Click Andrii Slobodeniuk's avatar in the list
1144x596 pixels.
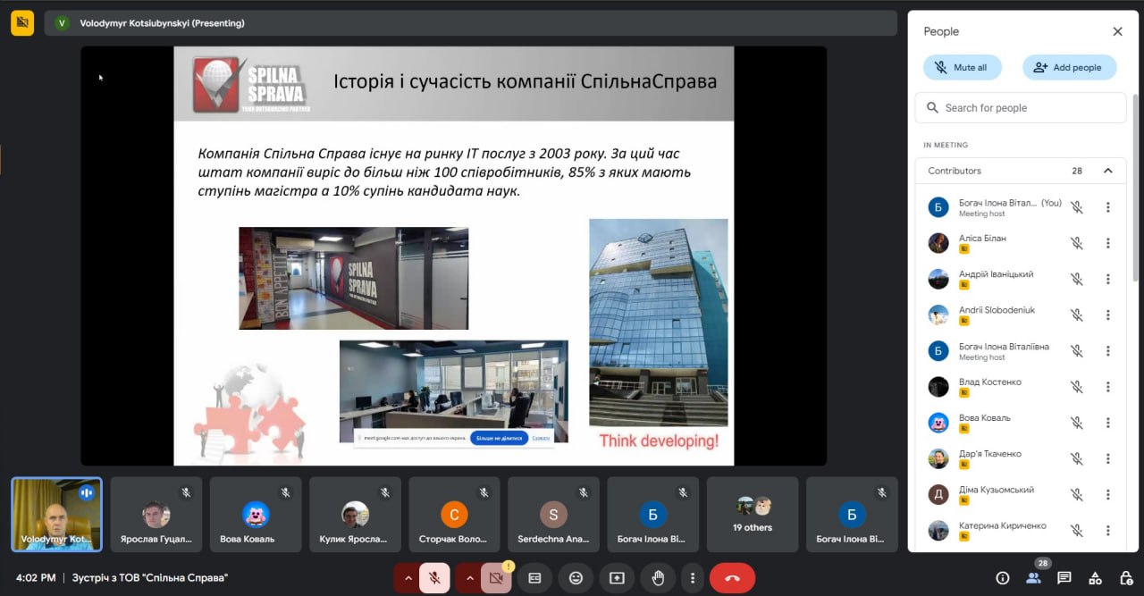coord(938,315)
